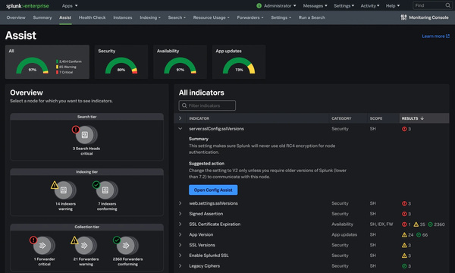Select the Security gauge card

121,61
